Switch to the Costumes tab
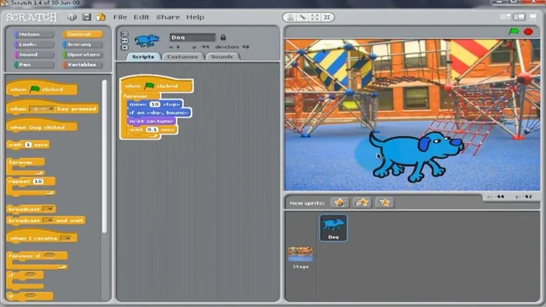This screenshot has width=546, height=307. tap(183, 56)
